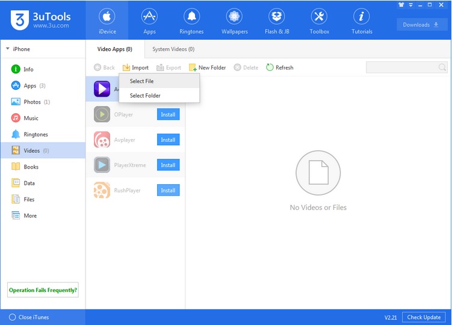Choose Select File from Import menu

(159, 81)
